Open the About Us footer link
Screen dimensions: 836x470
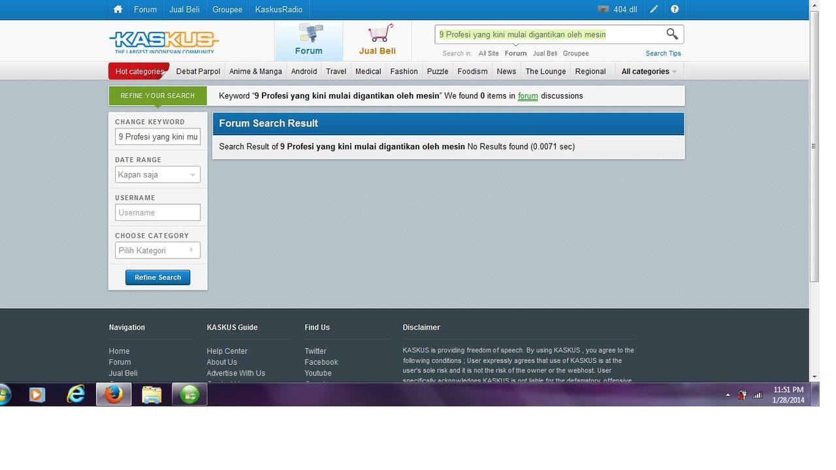pos(221,362)
